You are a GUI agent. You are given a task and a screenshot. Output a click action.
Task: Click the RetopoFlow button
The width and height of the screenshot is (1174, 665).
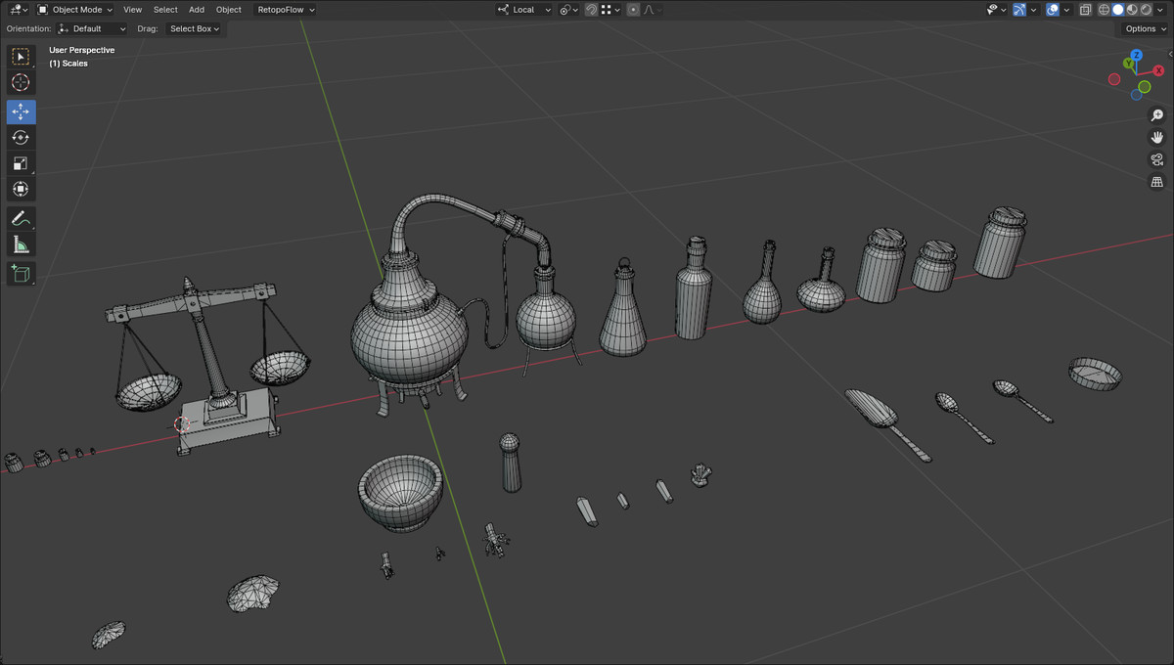coord(285,10)
